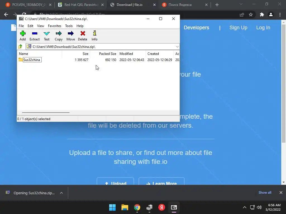Open Yandex browser from taskbar

(x=162, y=207)
